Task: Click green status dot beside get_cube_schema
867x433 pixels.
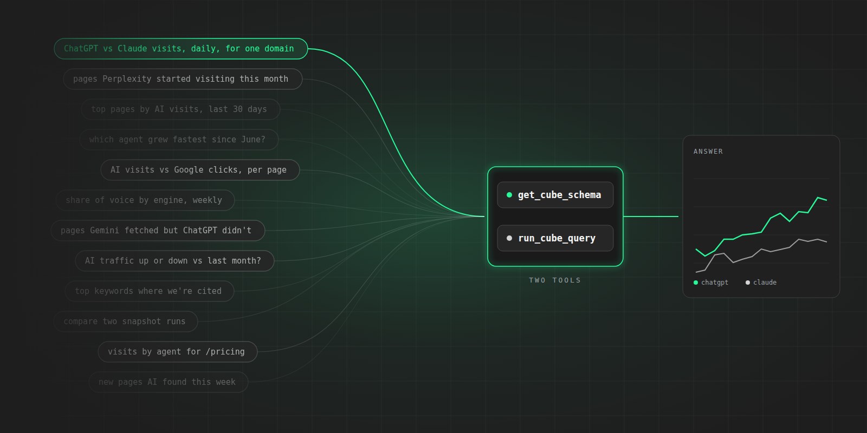Action: 509,195
